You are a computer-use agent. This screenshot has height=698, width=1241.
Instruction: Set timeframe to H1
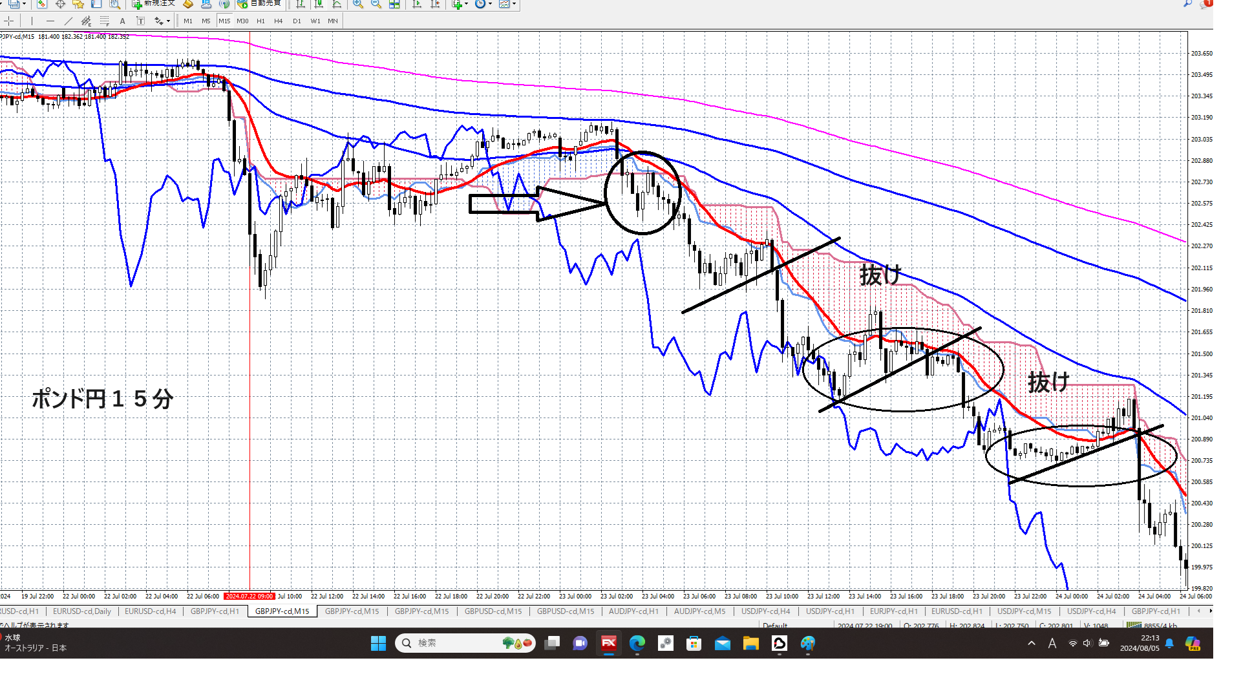tap(260, 21)
